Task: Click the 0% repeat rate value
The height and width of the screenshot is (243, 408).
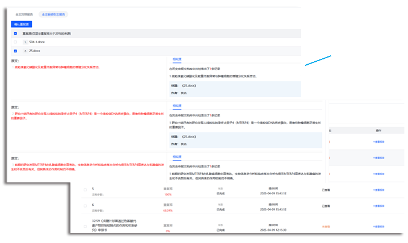Action: (167, 230)
